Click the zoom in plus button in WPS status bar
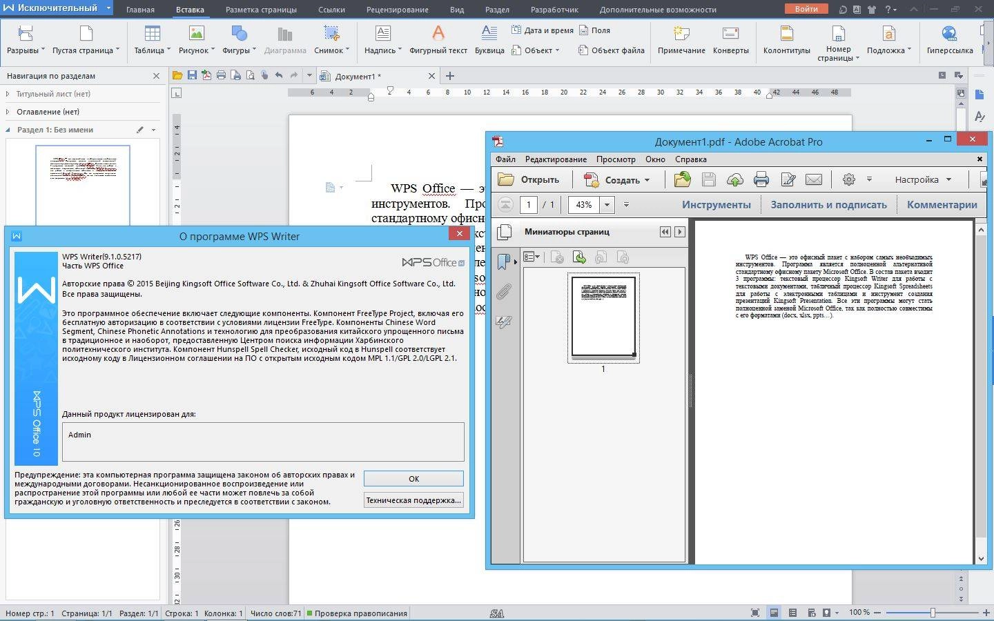Image resolution: width=994 pixels, height=621 pixels. pyautogui.click(x=986, y=613)
